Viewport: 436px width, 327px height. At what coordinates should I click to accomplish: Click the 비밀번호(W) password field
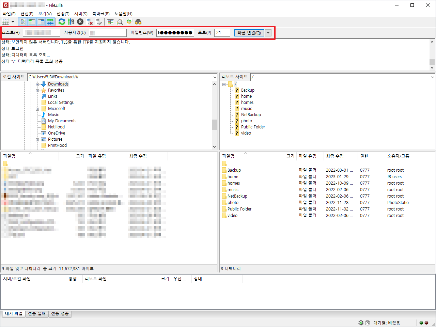point(175,33)
